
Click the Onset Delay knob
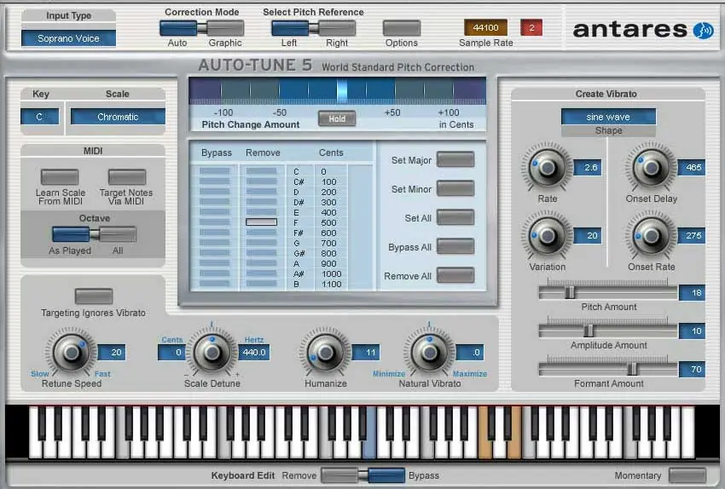coord(651,167)
